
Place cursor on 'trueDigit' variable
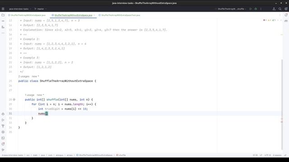52,109
